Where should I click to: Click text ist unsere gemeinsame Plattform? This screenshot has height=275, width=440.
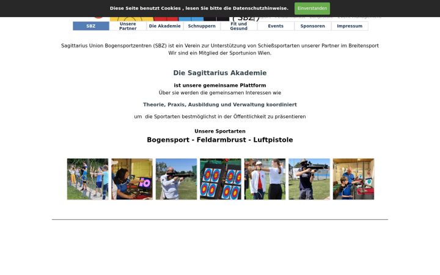[x=220, y=86]
